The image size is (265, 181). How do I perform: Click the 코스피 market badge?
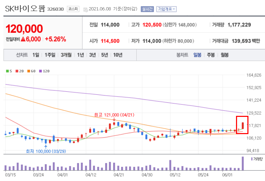73,9
